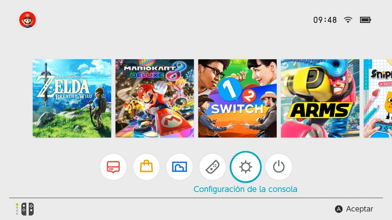Click the battery level indicator
Screen dimensions: 392x220
pos(365,20)
